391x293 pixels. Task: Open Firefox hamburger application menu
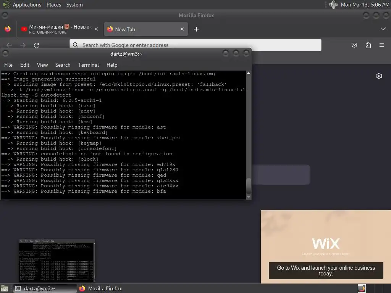[382, 45]
